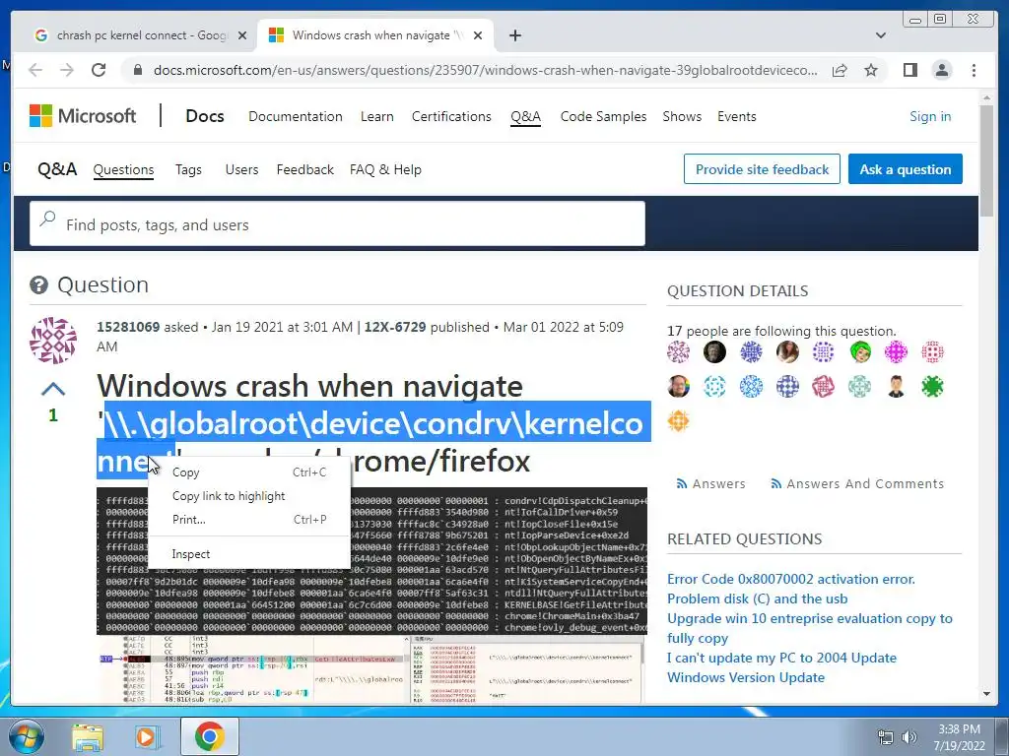
Task: Open the Questions tab
Action: click(x=123, y=169)
